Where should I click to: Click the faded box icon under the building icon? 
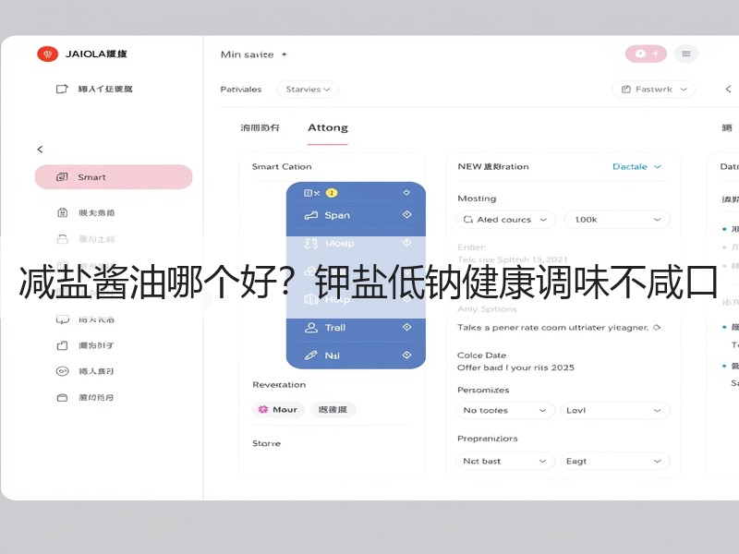pyautogui.click(x=62, y=239)
